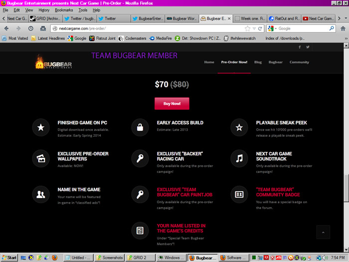Open the Bugbear link in site navigation
The width and height of the screenshot is (349, 262).
275,62
